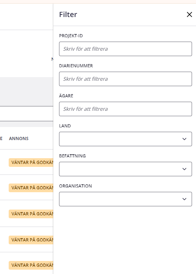Open the Organisation dropdown list
This screenshot has width=196, height=274.
(x=125, y=199)
